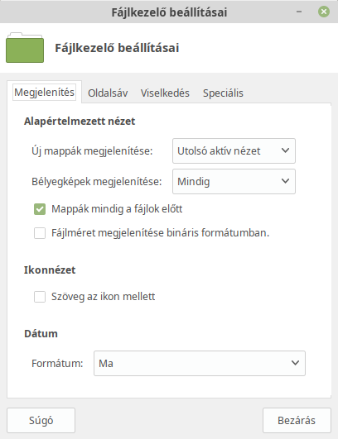
Task: Click the Fájlkezelő beállításai title bar
Action: click(x=169, y=12)
